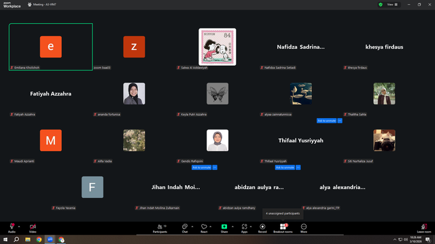Click the Thifaal Yusriyyah name tile
Viewport: 435px width, 244px height.
pyautogui.click(x=300, y=140)
